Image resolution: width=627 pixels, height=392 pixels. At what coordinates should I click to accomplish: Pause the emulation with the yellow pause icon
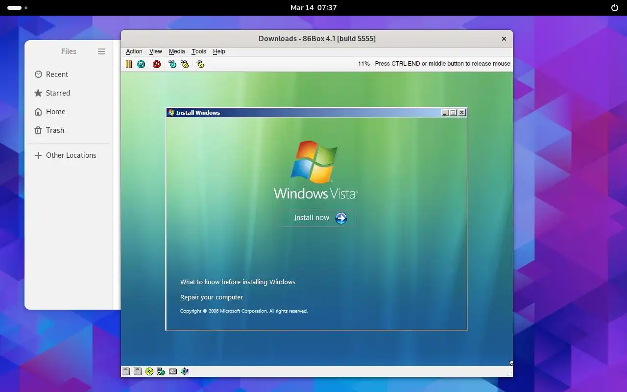[129, 64]
